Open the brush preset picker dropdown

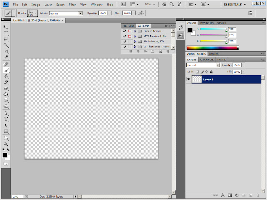pyautogui.click(x=35, y=13)
